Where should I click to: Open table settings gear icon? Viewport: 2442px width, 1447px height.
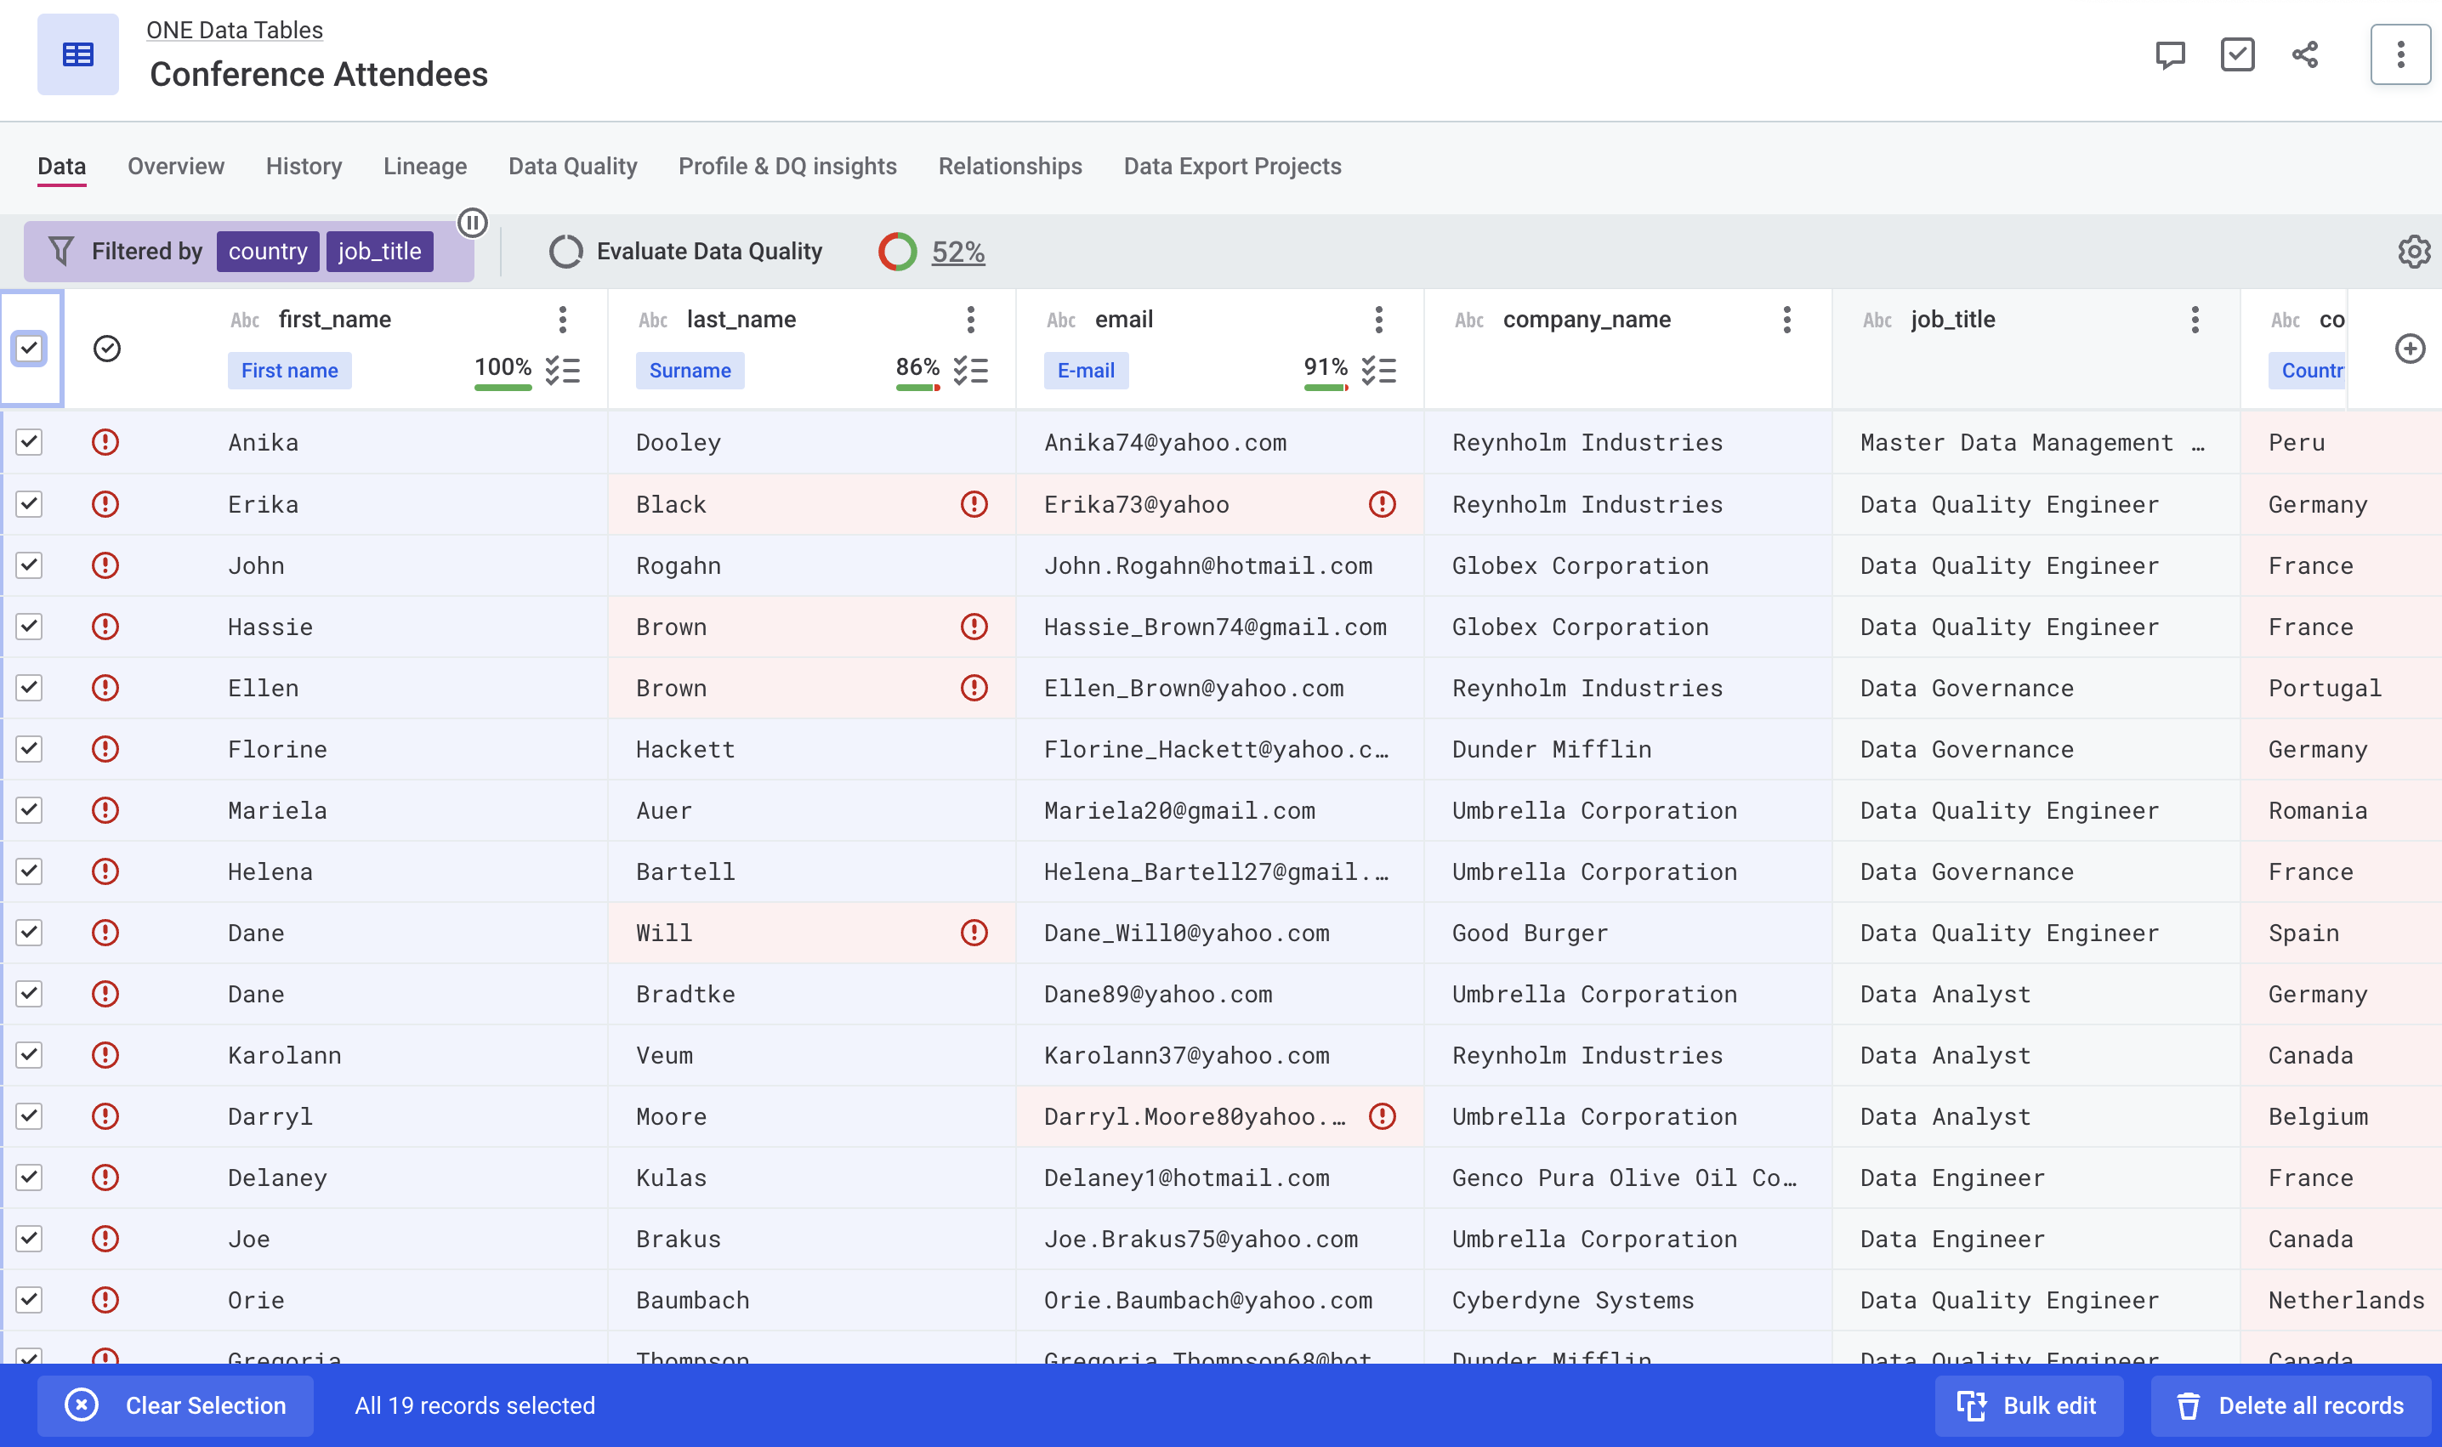point(2414,252)
